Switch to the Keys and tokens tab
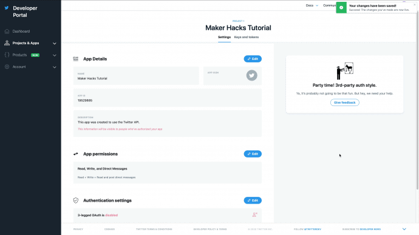Viewport: 419px width, 235px height. [247, 38]
